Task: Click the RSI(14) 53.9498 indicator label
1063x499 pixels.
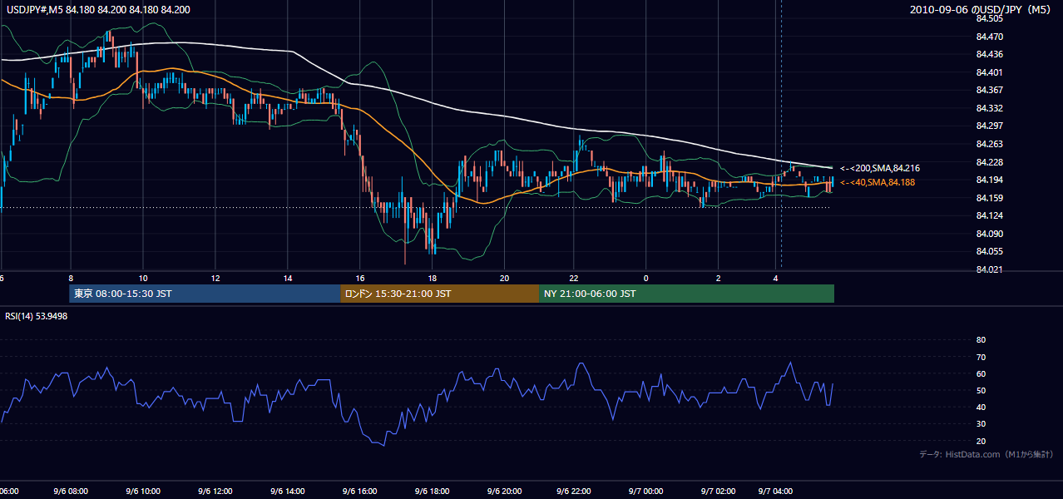Action: [x=37, y=316]
